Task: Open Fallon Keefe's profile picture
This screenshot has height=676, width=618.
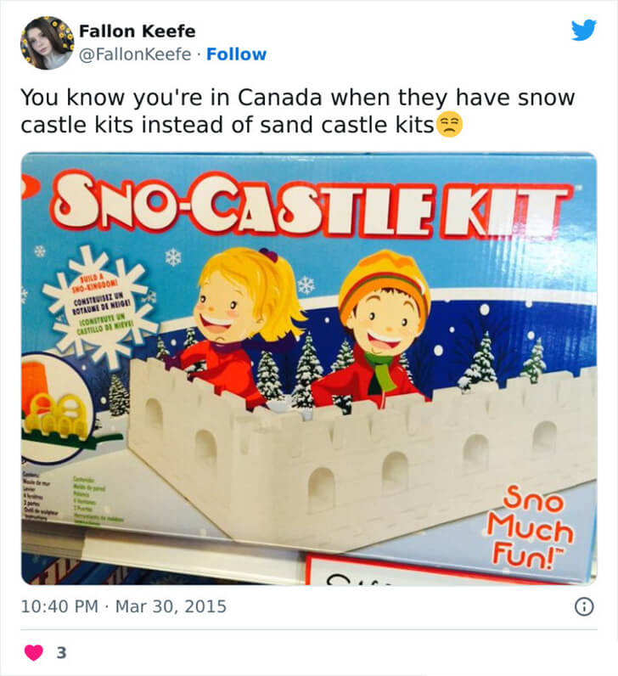Action: [x=47, y=42]
